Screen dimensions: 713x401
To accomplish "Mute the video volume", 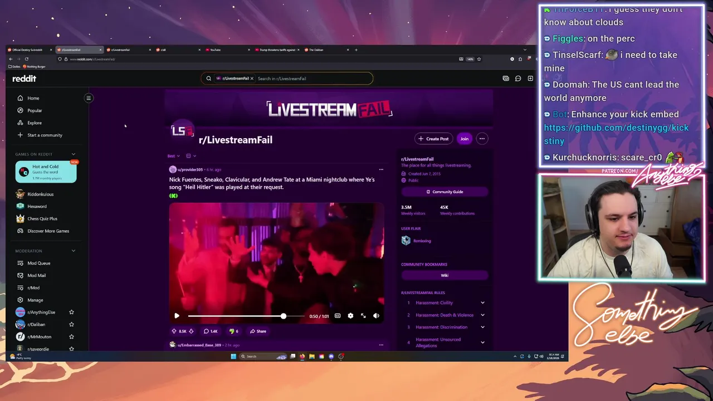I will 376,316.
